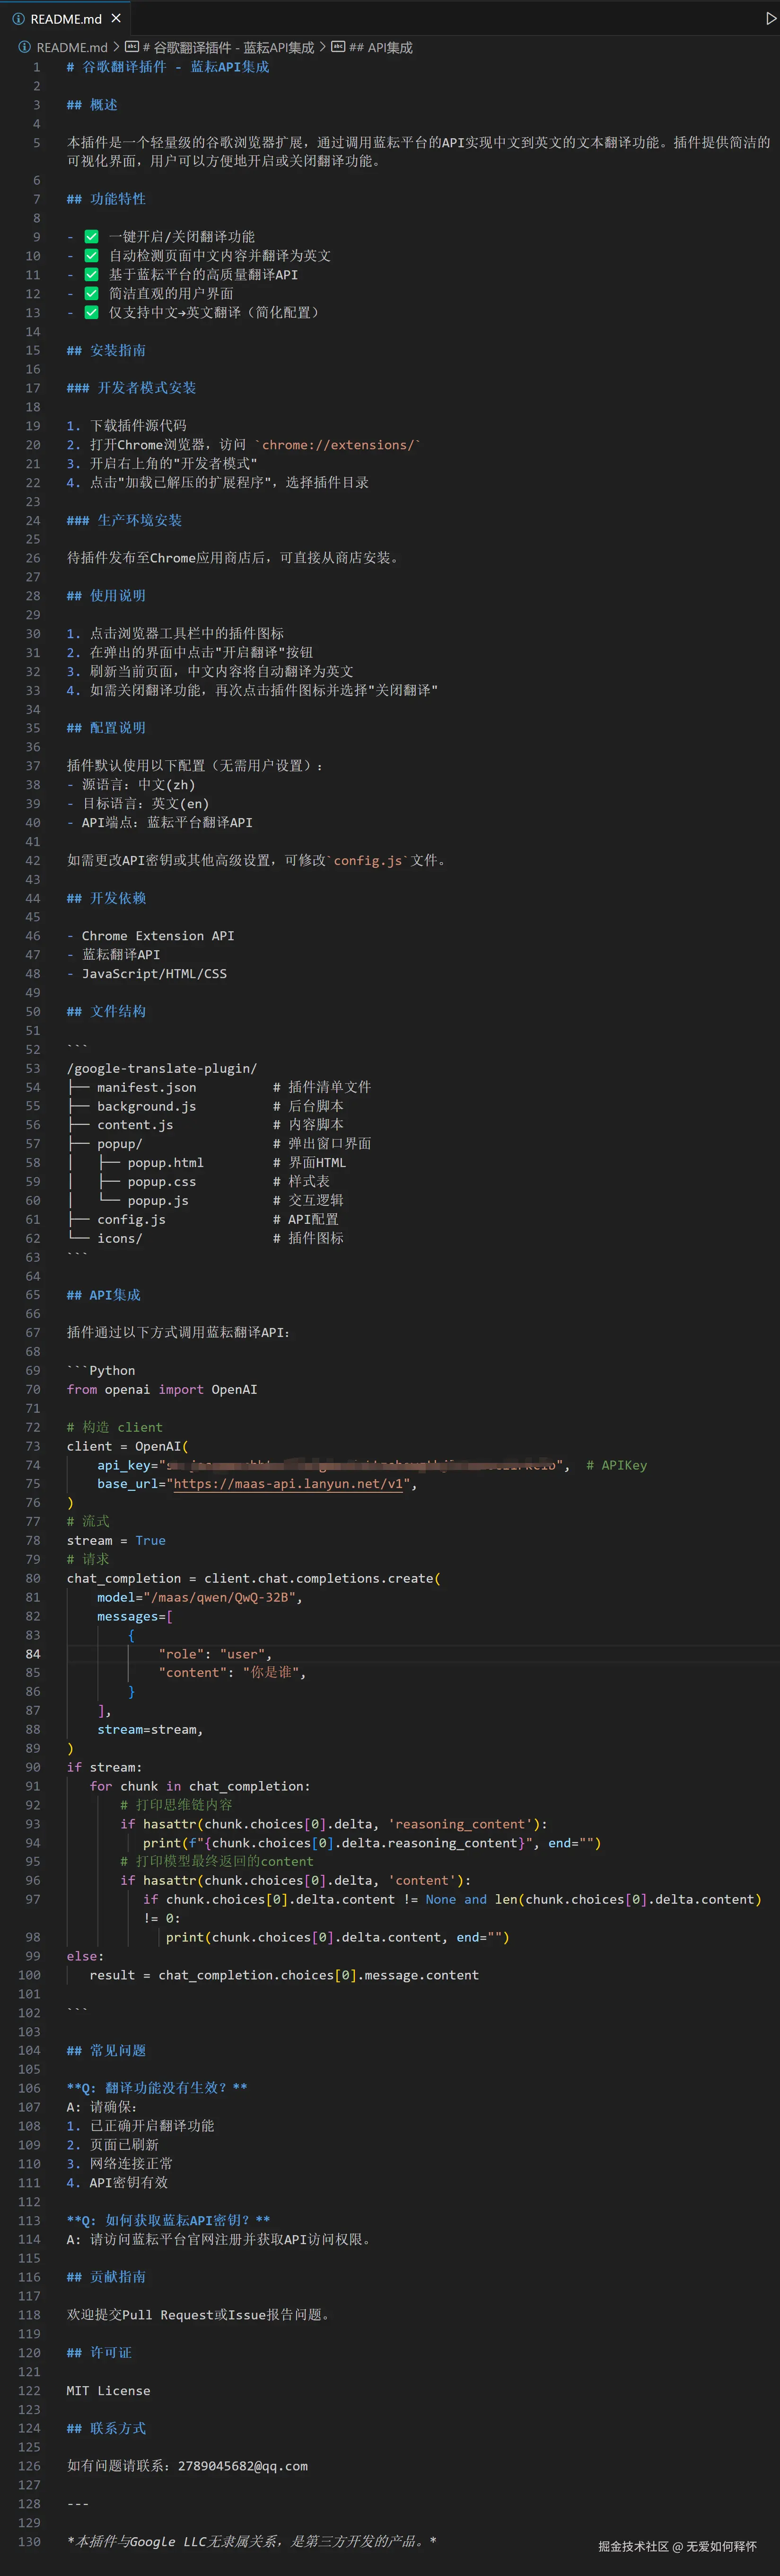Click the 'api_key=' parameter on line 74

(128, 1465)
